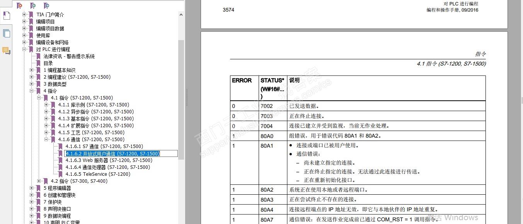Viewport: 523px width, 224px height.
Task: Expand the 编辑项目数据 bookmark
Action: click(x=24, y=29)
